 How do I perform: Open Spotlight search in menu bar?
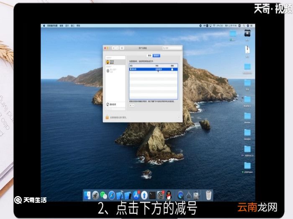(x=244, y=26)
